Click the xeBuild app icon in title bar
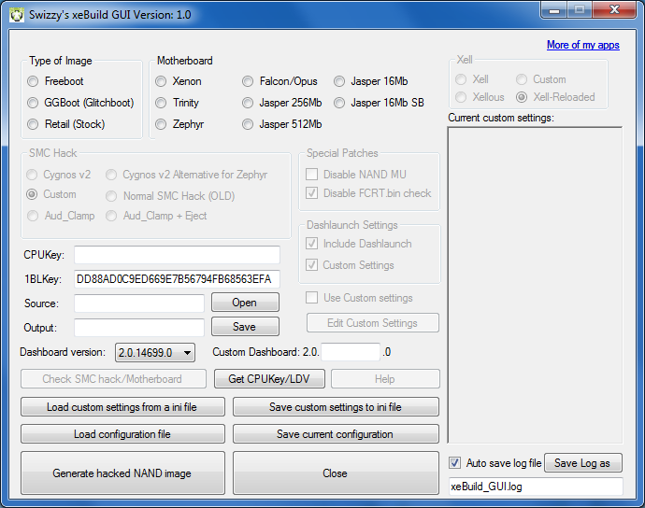Image resolution: width=645 pixels, height=508 pixels. tap(17, 15)
